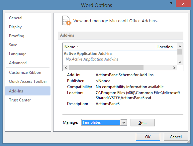
Task: Click the ActionsPane3.xsd location path
Action: 138,95
